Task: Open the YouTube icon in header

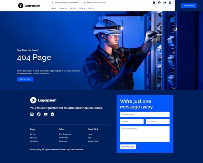Action: (x=164, y=3)
